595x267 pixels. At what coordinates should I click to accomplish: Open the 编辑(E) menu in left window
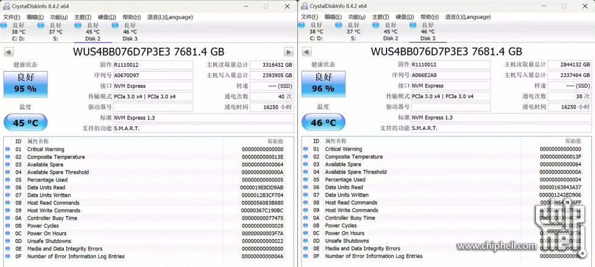[35, 17]
